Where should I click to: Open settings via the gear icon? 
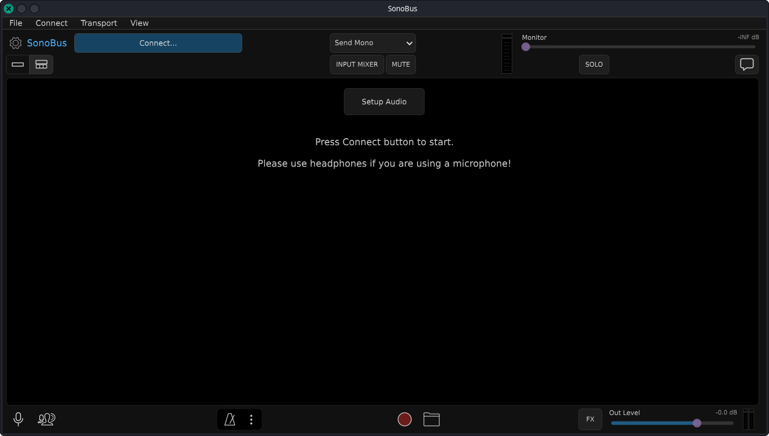tap(16, 43)
